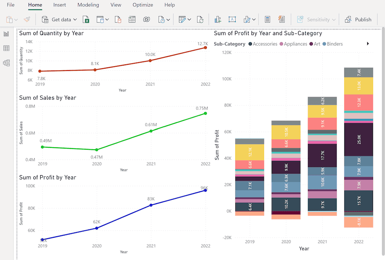Select Report view in the sidebar

coord(6,34)
